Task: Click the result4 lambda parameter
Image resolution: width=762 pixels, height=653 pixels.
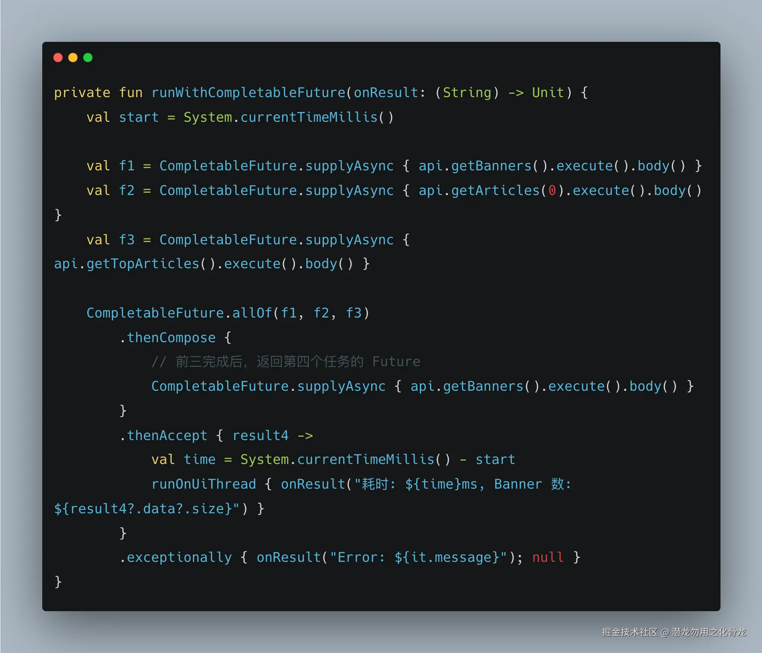Action: click(x=260, y=435)
